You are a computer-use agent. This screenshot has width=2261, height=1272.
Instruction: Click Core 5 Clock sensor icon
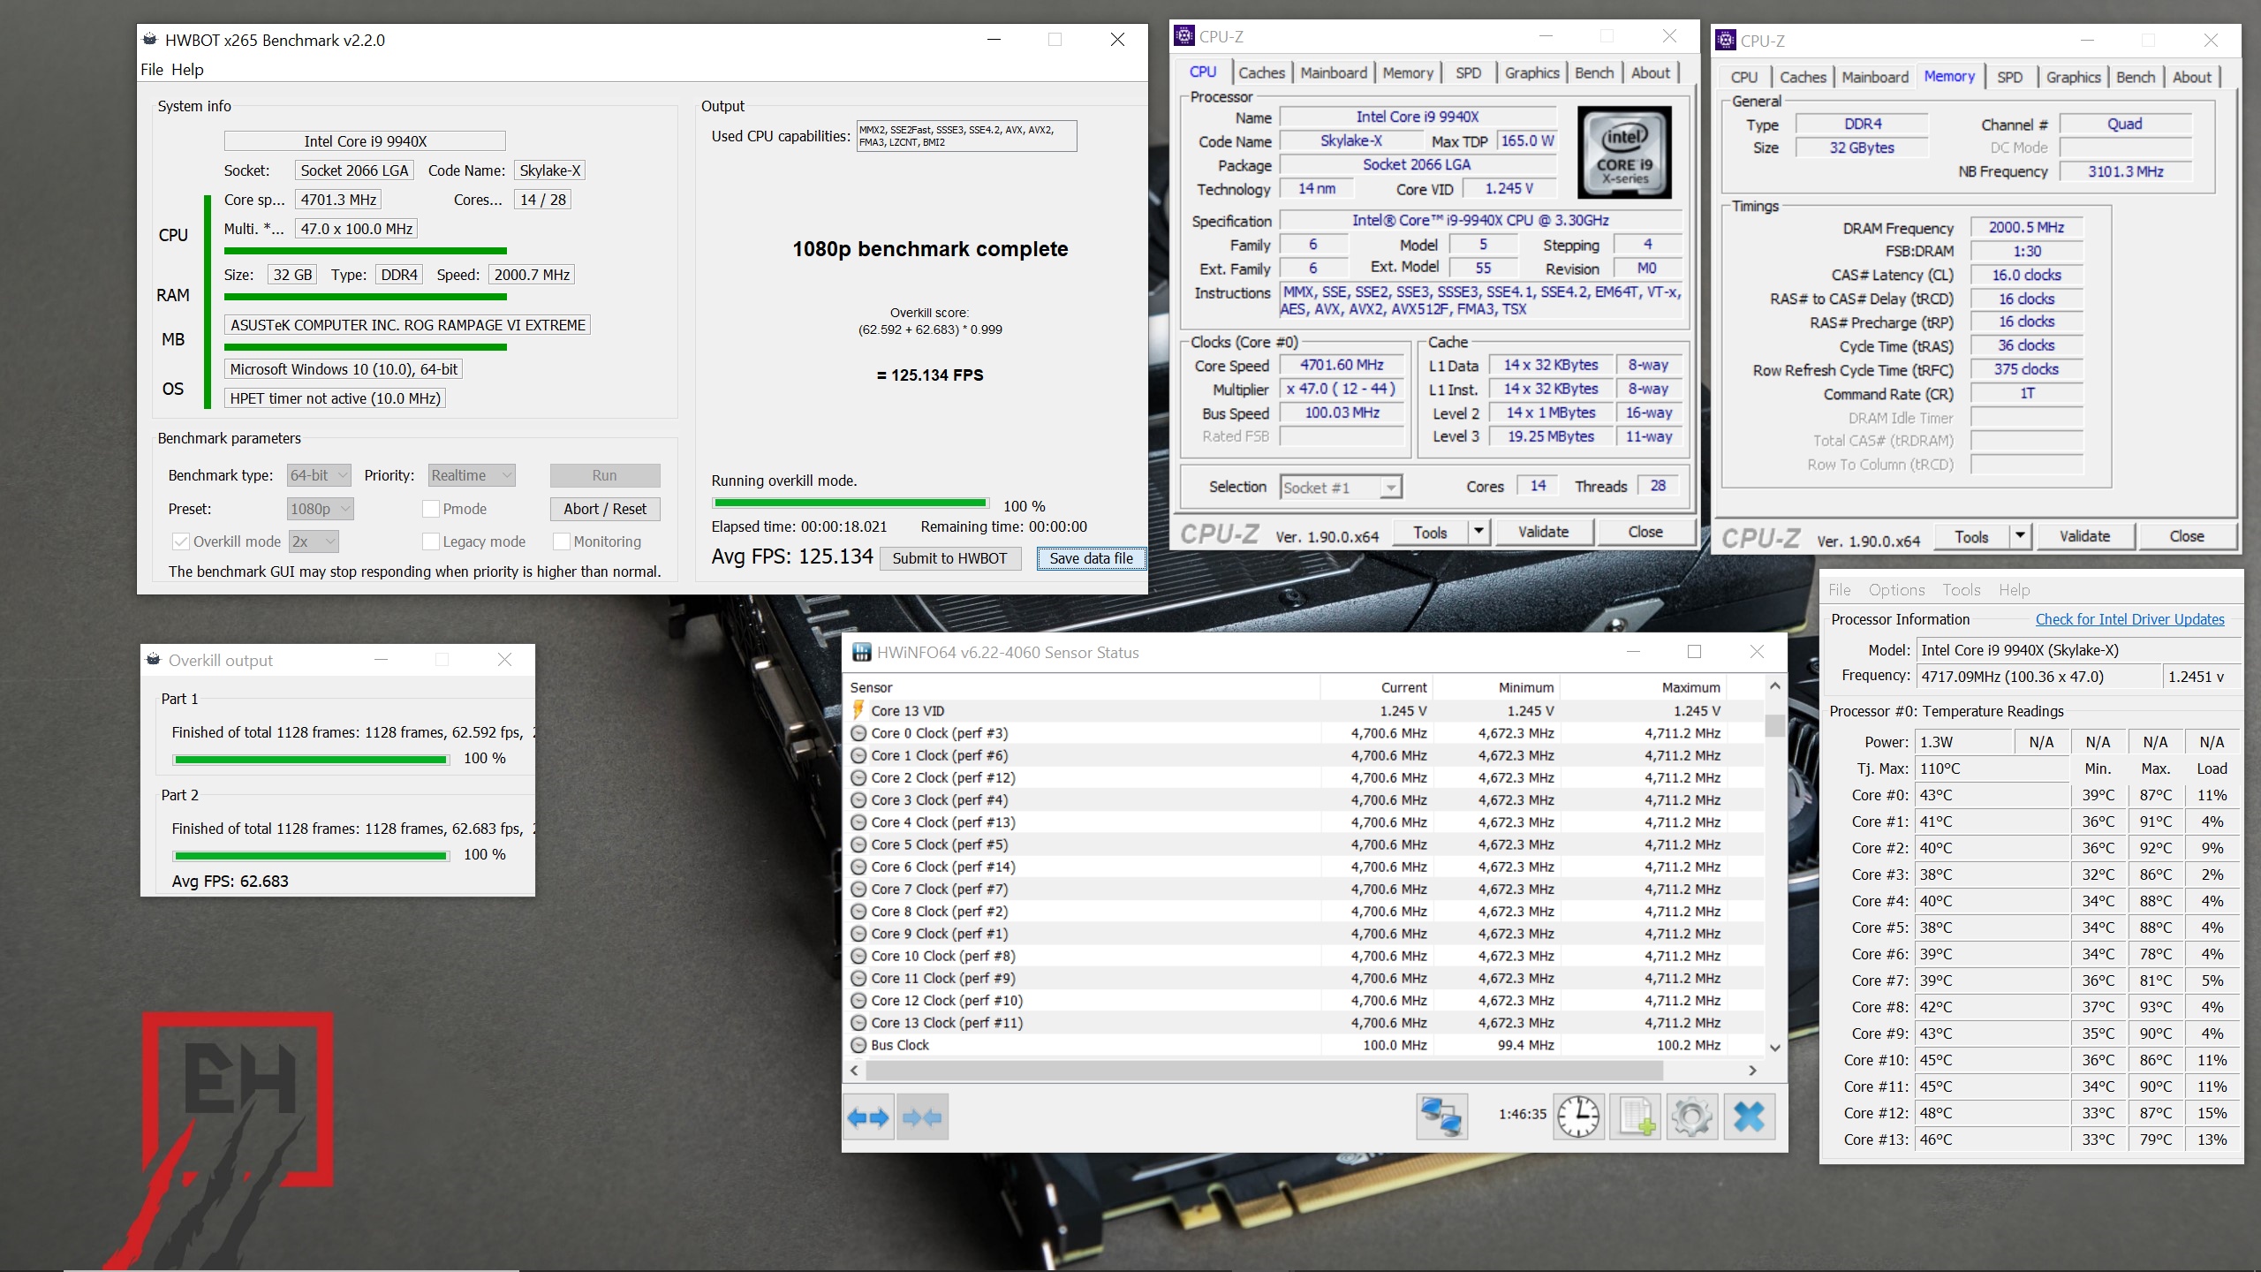[858, 844]
